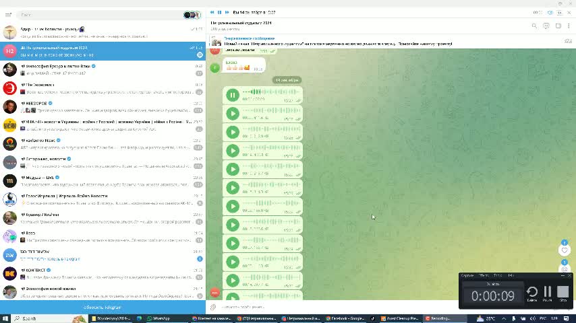Pause audio in the top player bar
576x323 pixels.
click(x=219, y=12)
